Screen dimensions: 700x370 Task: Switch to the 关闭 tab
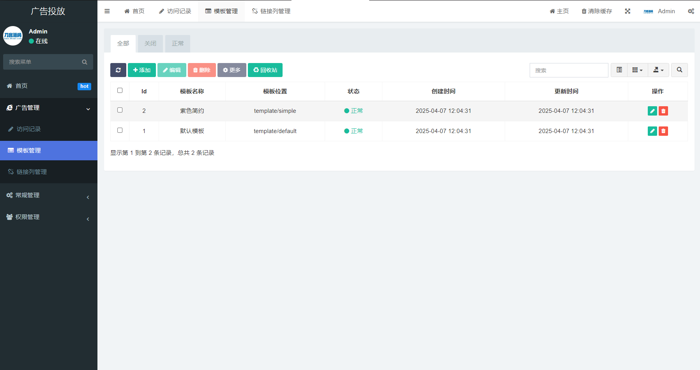(150, 44)
